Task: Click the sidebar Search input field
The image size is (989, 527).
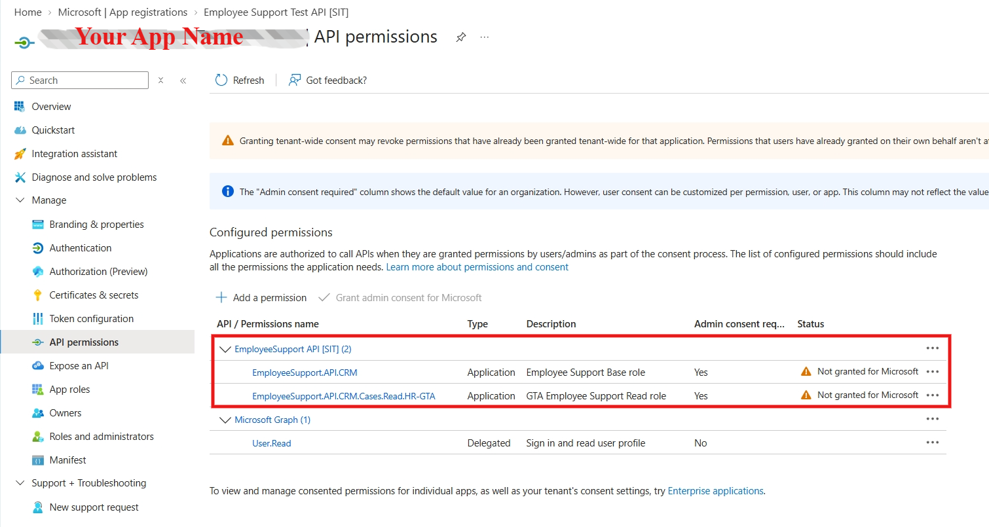Action: pos(80,80)
